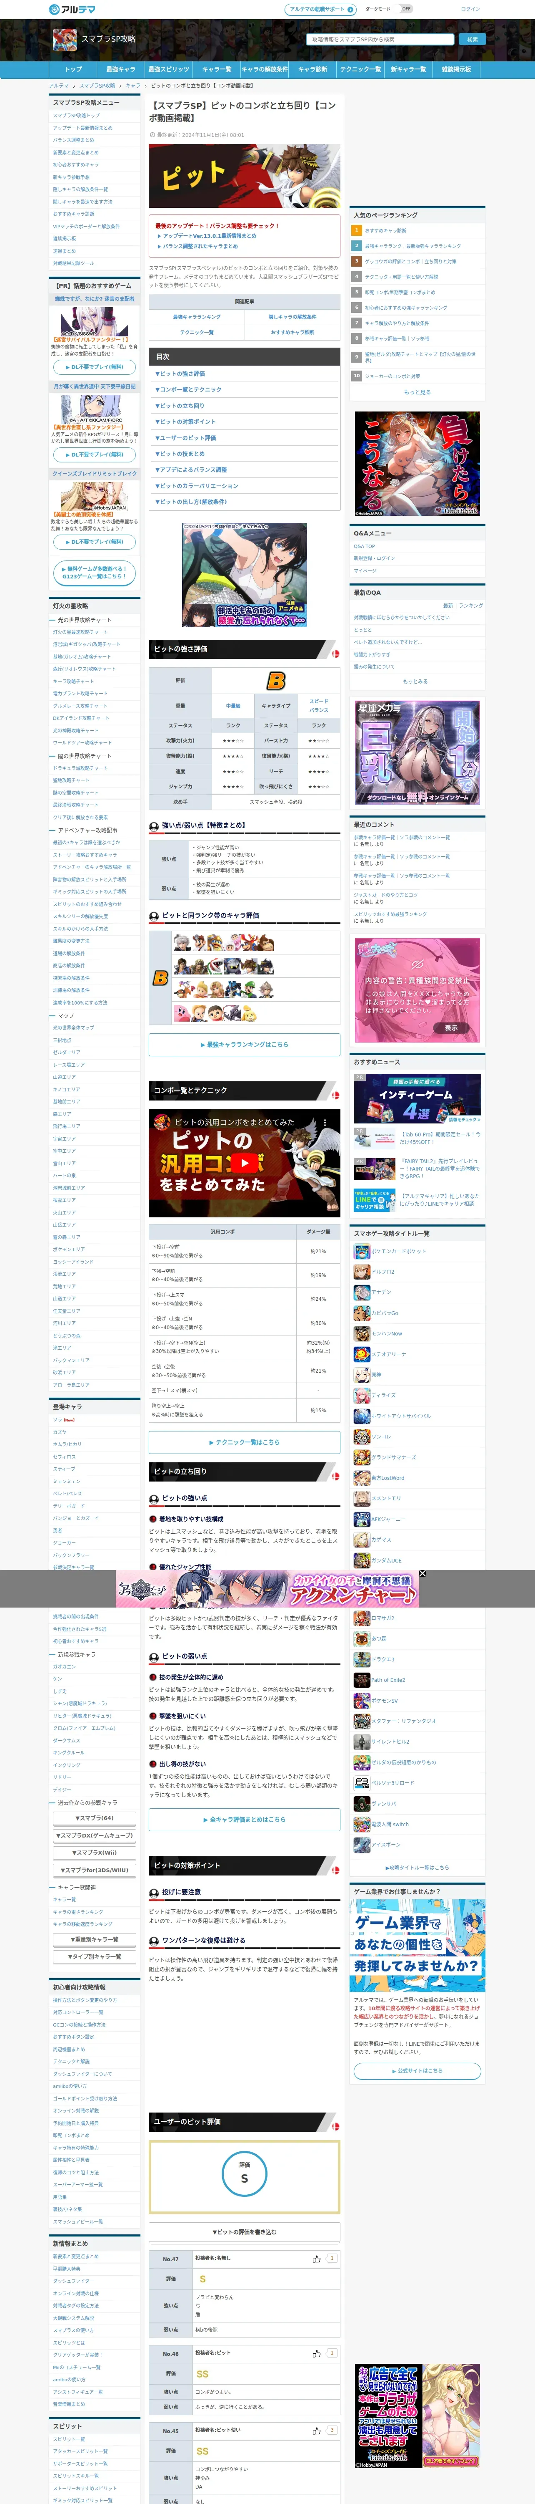Screen dimensions: 535x2504
Task: Open アップデートVer.13.0.1最新情報まとめ link
Action: point(210,235)
